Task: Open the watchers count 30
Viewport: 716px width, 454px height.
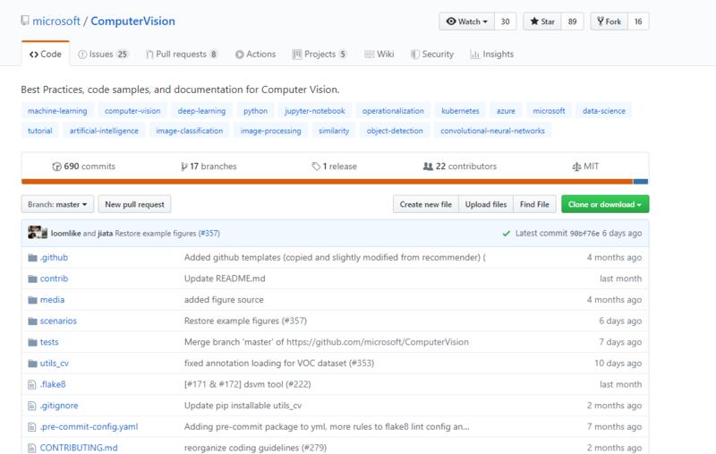Action: [x=505, y=21]
